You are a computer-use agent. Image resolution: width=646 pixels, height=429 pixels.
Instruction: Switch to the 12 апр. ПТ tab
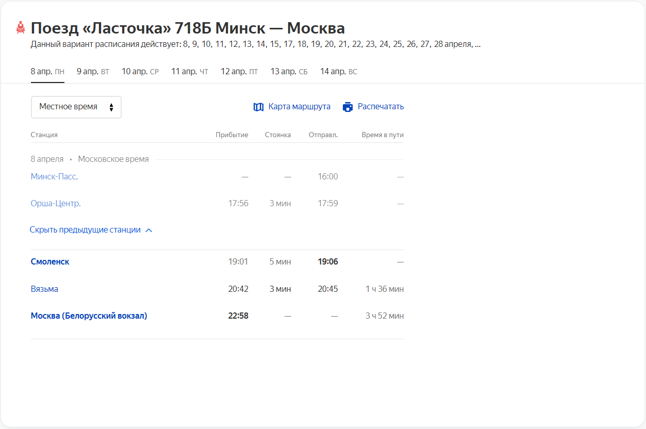point(239,71)
